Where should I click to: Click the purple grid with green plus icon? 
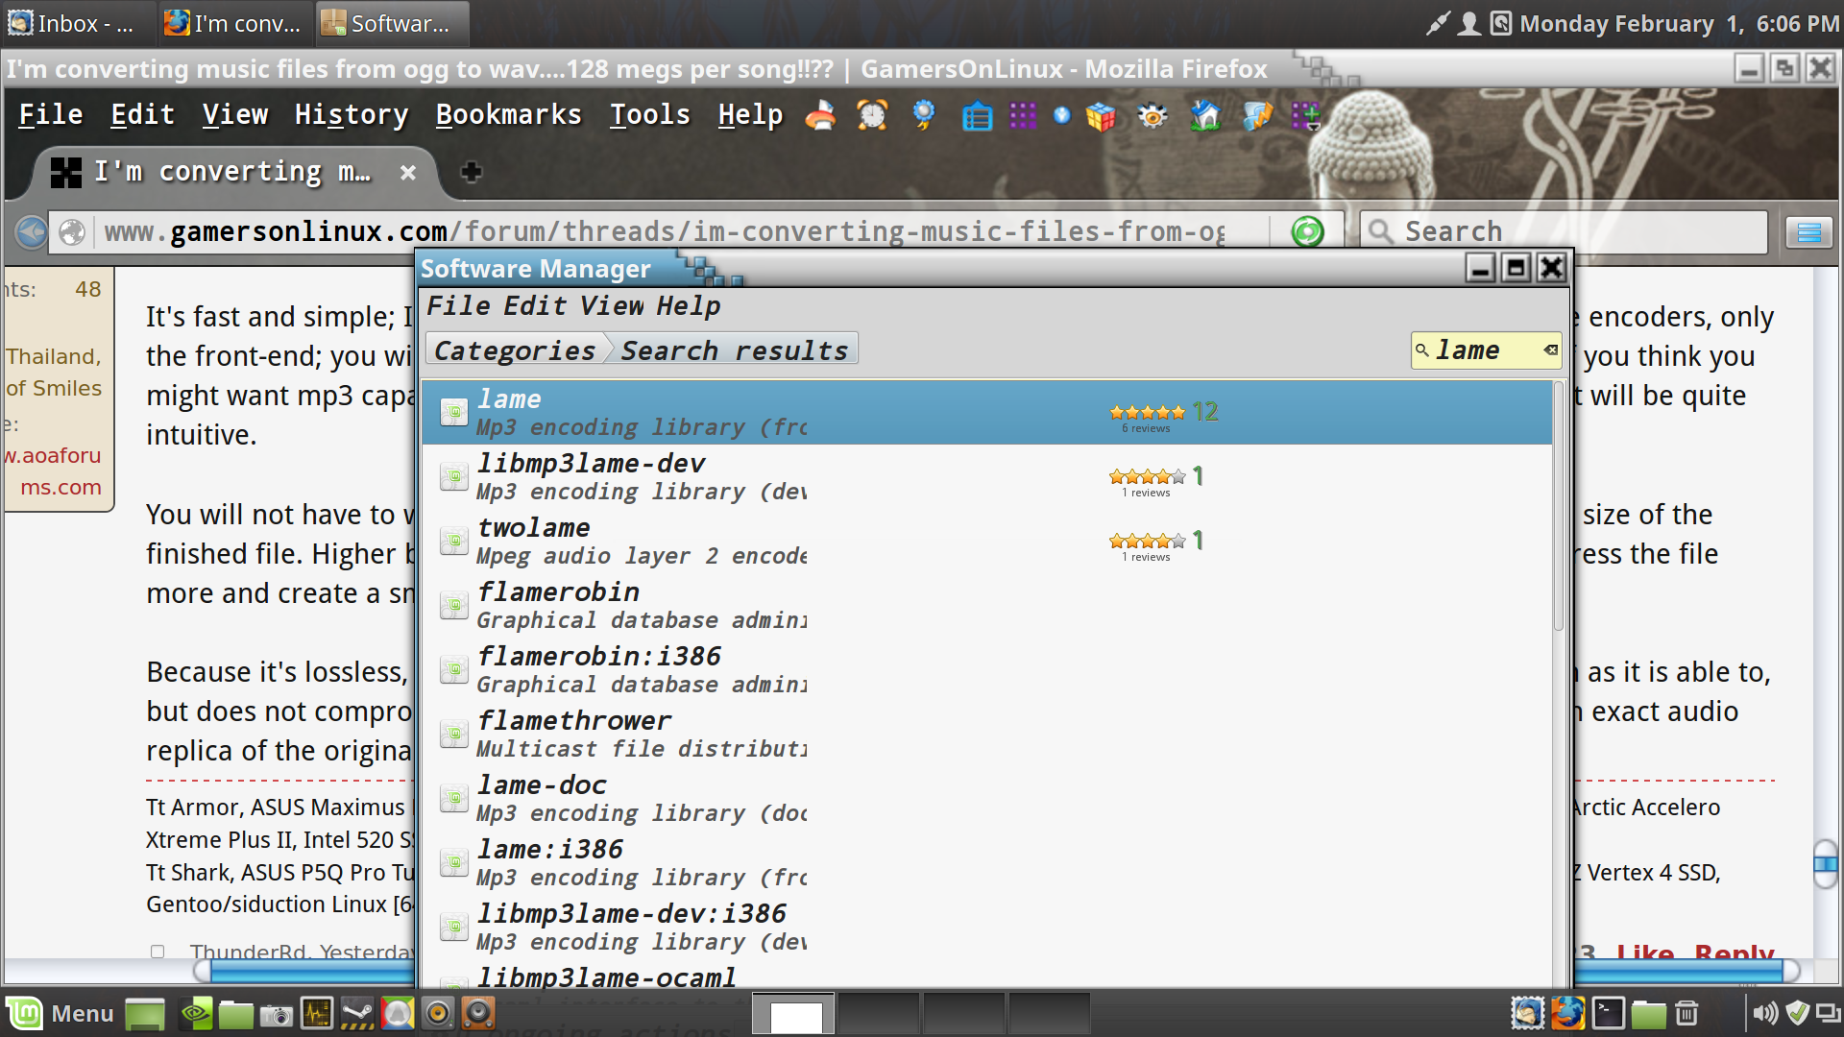(x=1306, y=116)
